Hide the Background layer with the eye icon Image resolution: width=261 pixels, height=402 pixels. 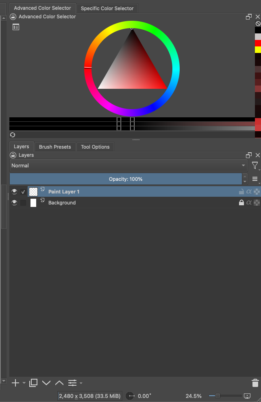(14, 202)
